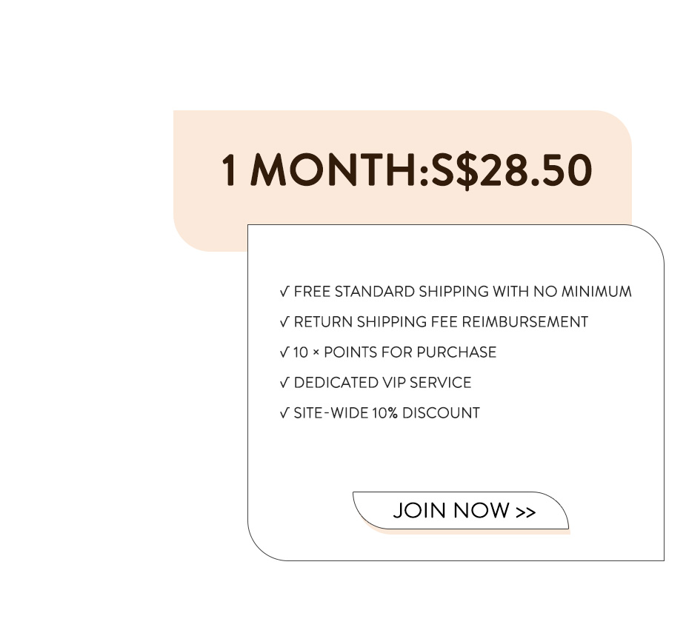Image resolution: width=686 pixels, height=633 pixels.
Task: Select the 10 × Points For Purchase text
Action: coord(395,352)
